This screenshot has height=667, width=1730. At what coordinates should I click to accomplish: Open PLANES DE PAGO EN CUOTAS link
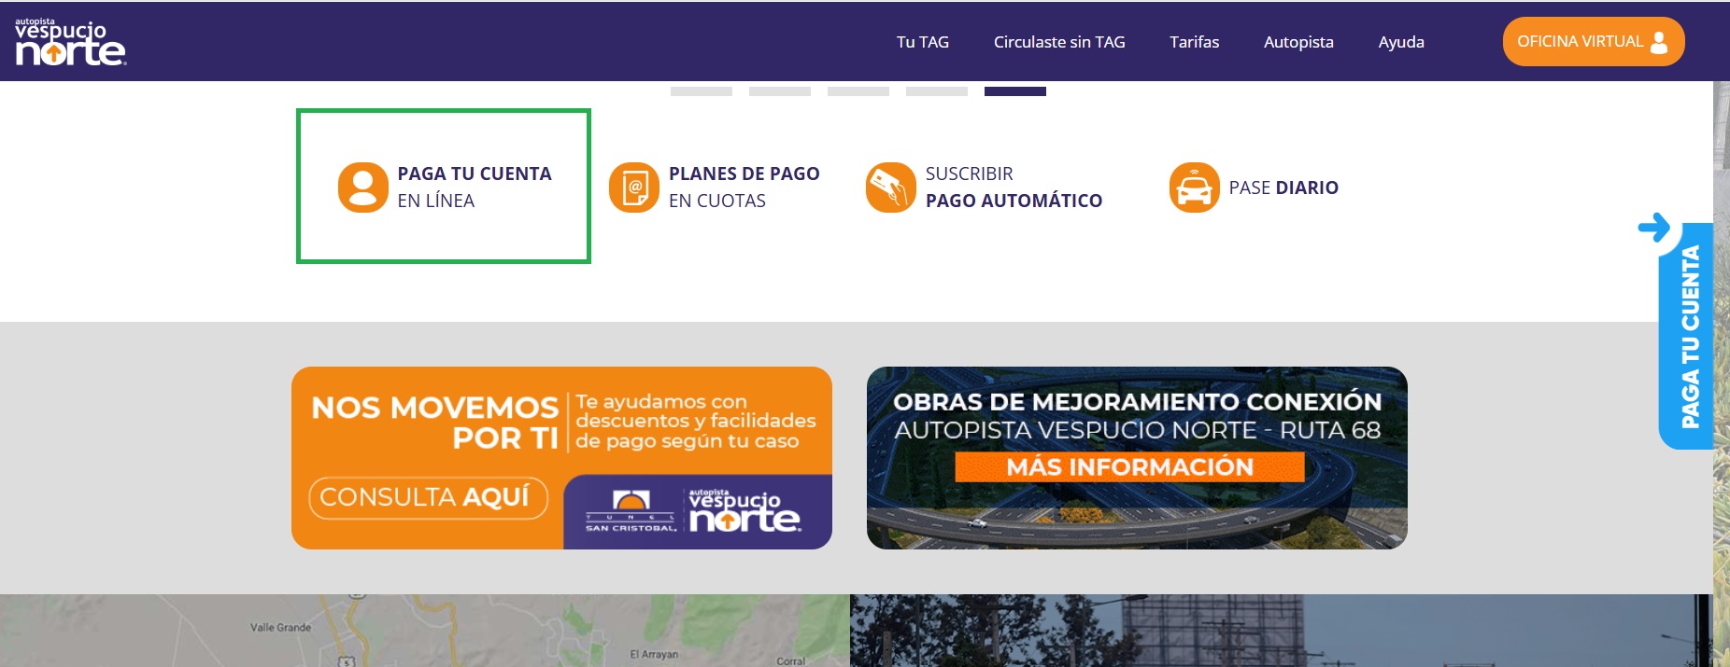tap(715, 187)
